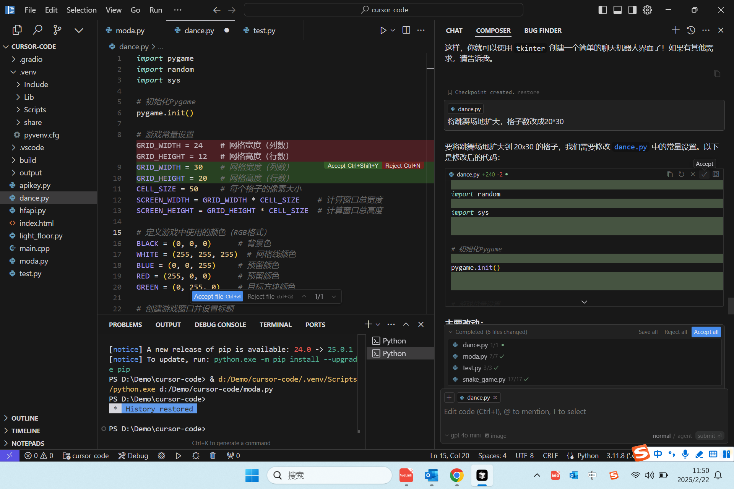Click the composer Edit code input field
Viewport: 734px width, 489px height.
[x=515, y=412]
